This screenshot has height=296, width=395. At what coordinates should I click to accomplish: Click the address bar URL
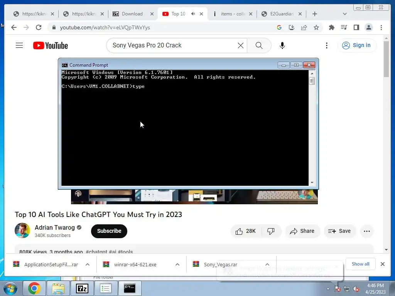105,27
